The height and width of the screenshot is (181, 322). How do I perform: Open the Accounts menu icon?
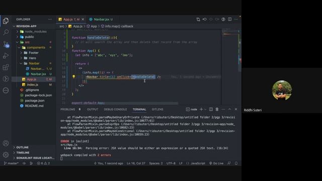click(x=6, y=143)
